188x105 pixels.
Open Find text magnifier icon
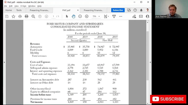(x=33, y=17)
